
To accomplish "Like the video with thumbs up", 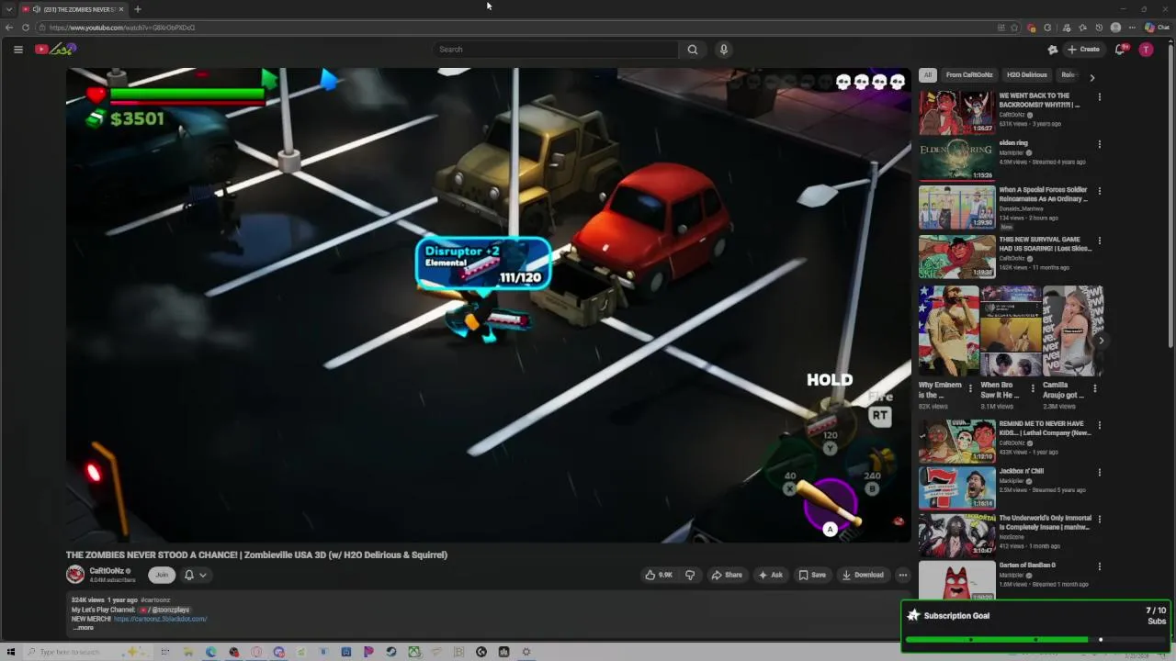I will pos(659,575).
